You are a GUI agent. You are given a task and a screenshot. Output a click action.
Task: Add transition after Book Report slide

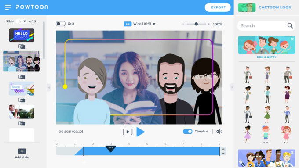coord(22,100)
